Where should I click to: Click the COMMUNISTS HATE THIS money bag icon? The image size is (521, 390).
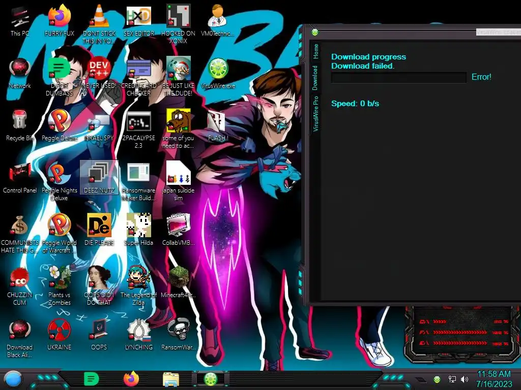20,234
